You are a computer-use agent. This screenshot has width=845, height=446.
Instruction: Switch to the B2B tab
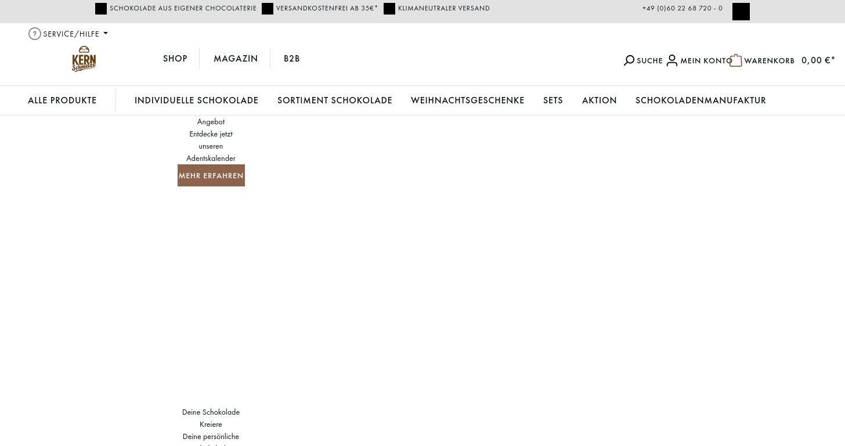pos(291,59)
